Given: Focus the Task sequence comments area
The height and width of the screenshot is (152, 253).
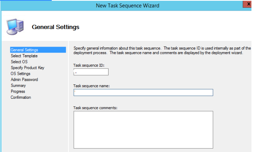Looking at the screenshot, I should point(143,130).
